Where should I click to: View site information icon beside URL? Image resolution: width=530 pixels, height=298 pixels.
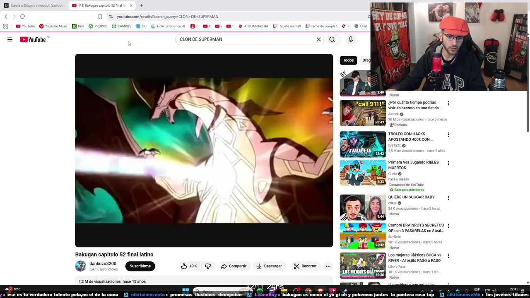coord(111,17)
